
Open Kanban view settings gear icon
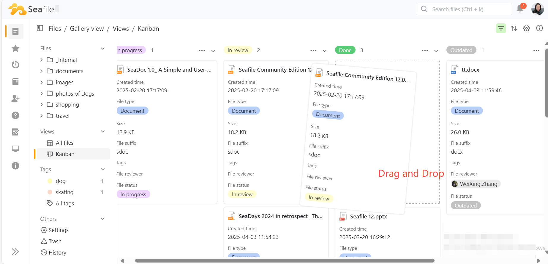coord(526,28)
